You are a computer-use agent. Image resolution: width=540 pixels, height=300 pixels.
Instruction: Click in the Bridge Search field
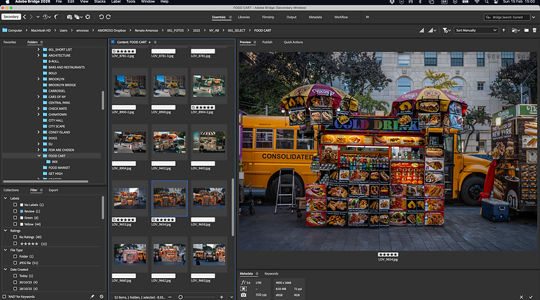[x=508, y=17]
